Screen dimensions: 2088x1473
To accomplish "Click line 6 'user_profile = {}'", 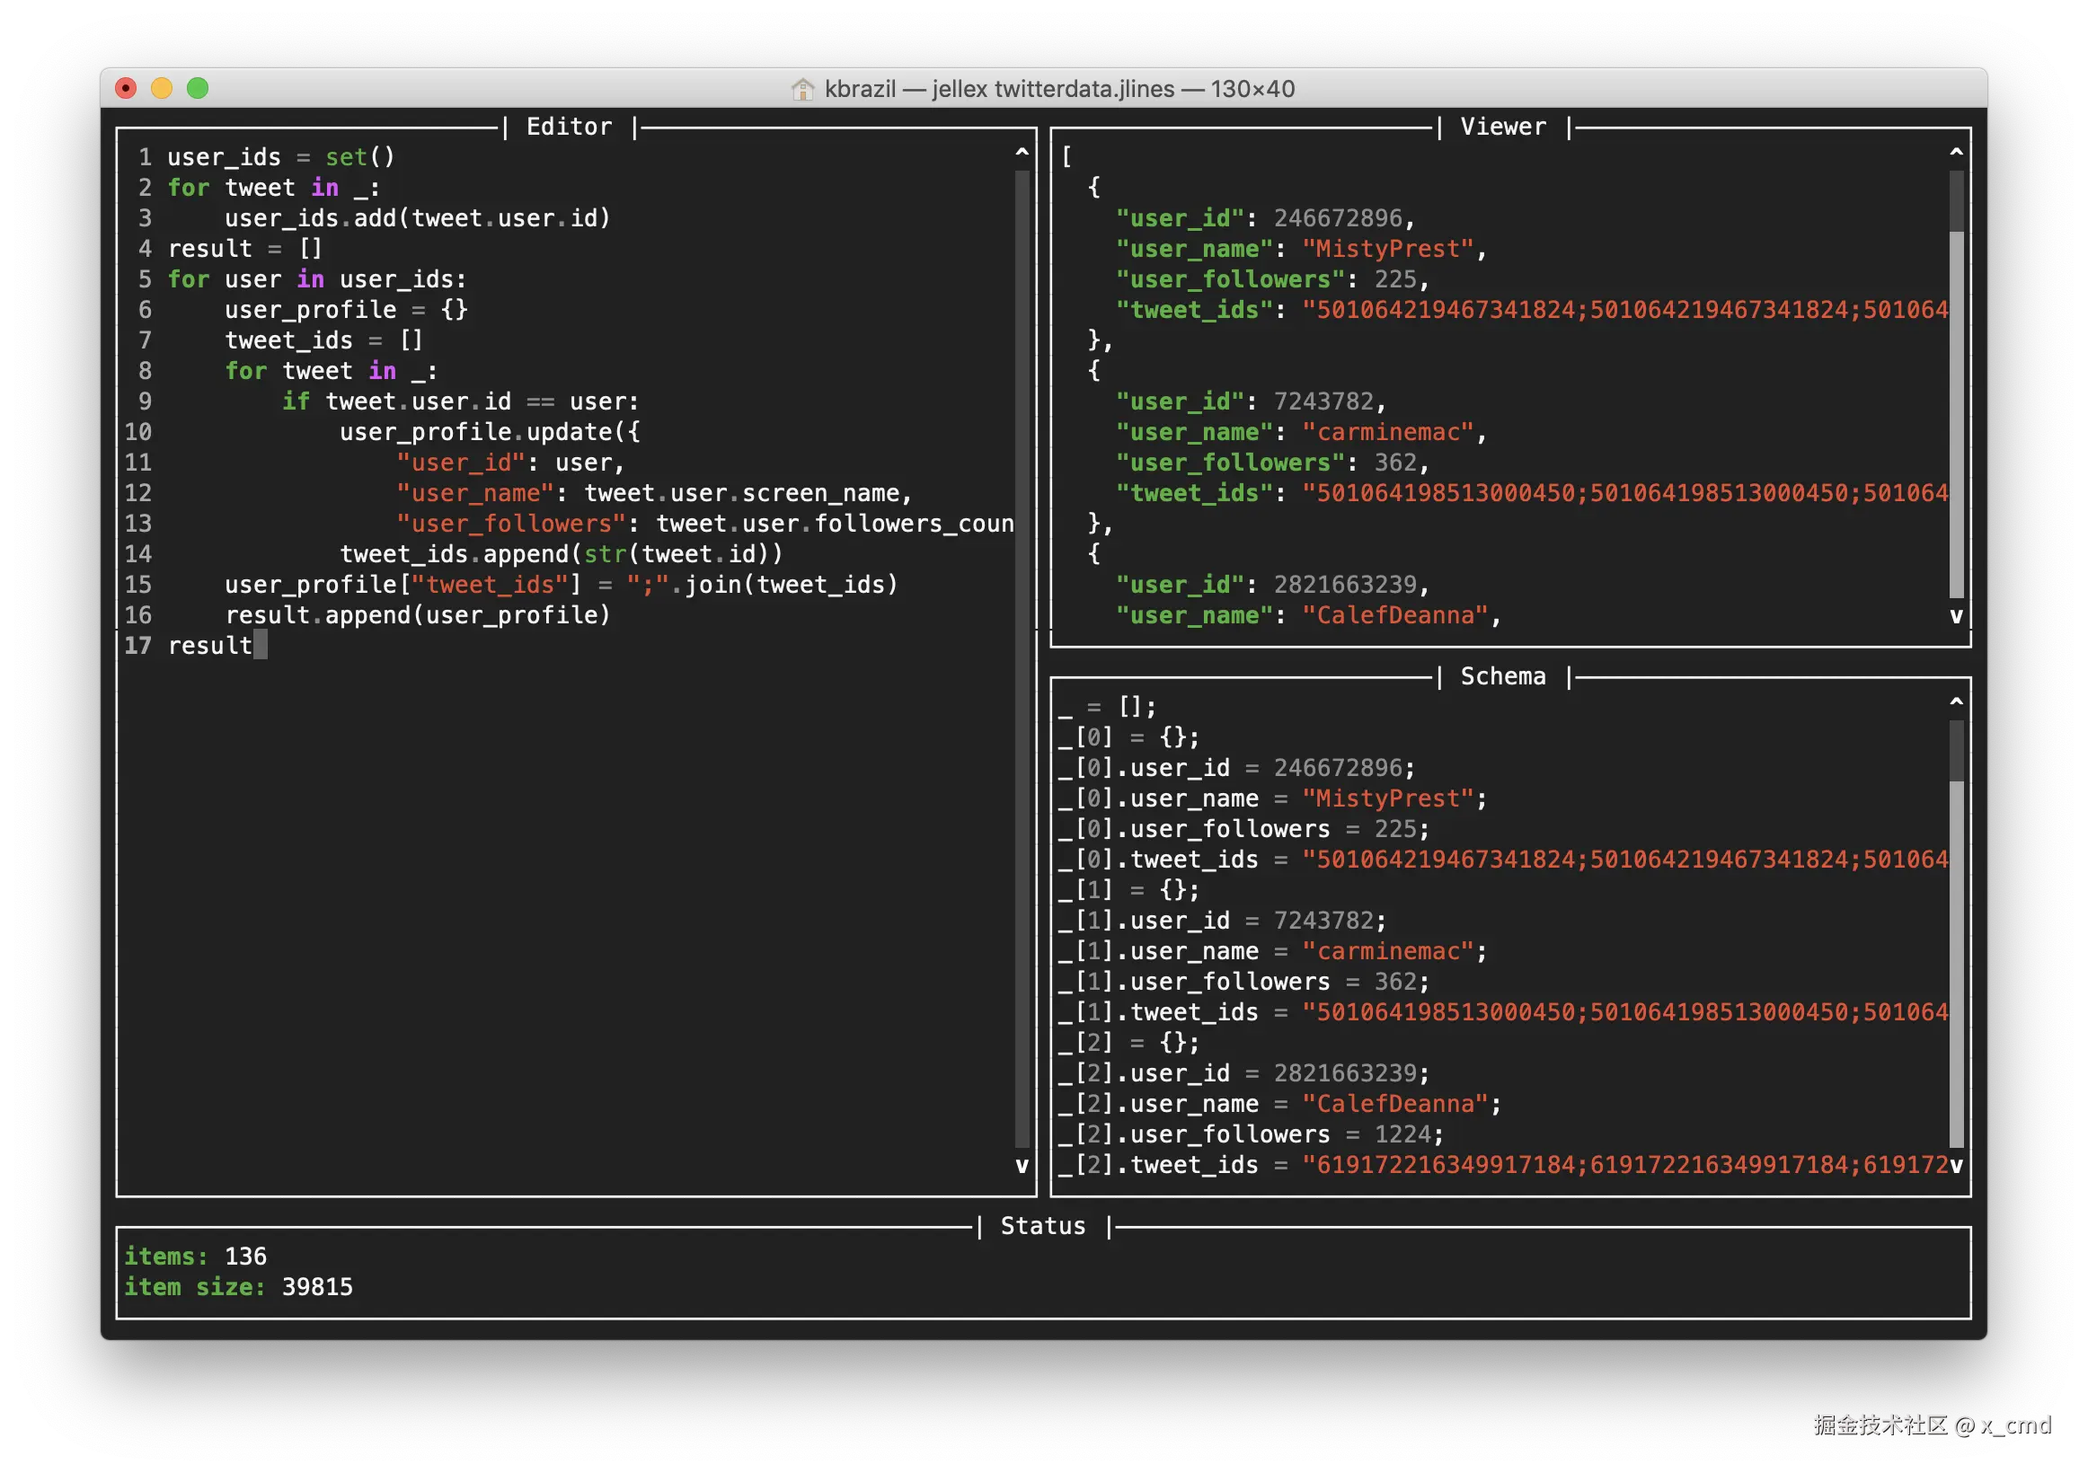I will pyautogui.click(x=347, y=310).
